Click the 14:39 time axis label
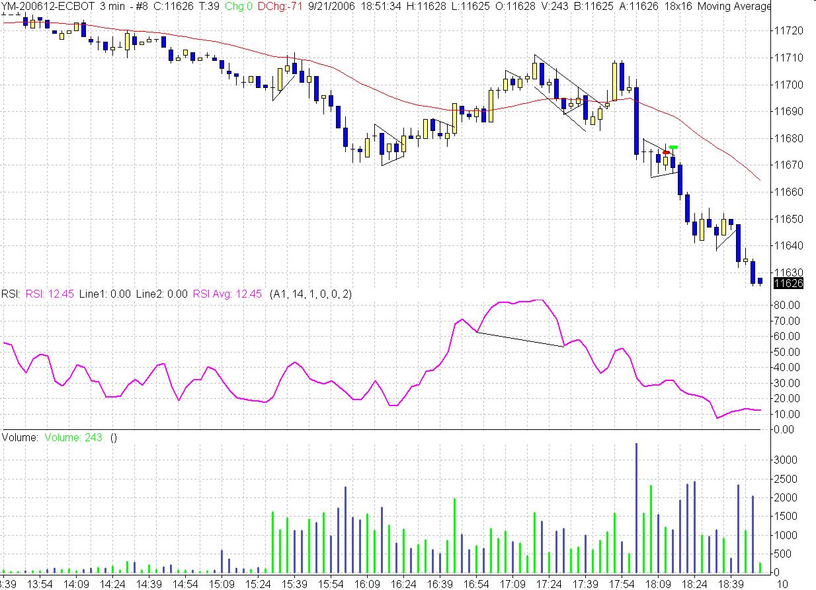 coord(149,584)
